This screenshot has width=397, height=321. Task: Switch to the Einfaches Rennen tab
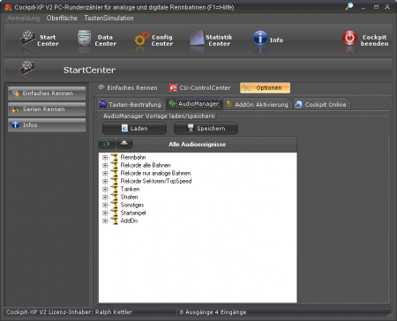[128, 87]
